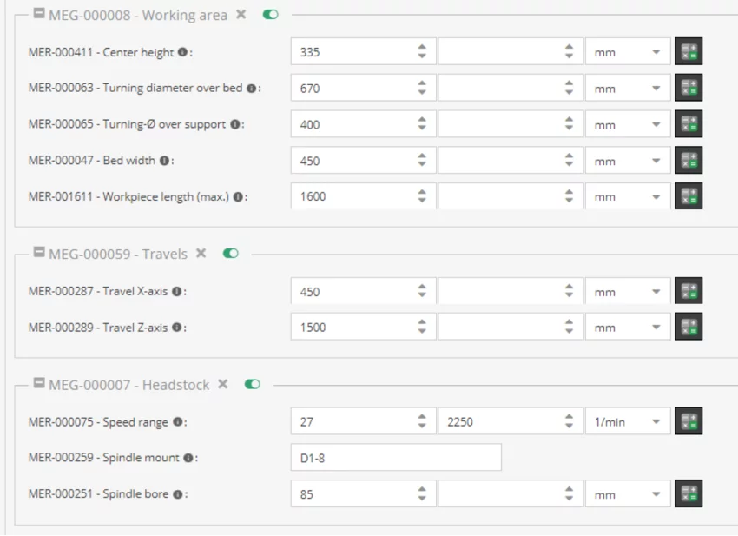Remove Headstock group with X icon
Image resolution: width=738 pixels, height=536 pixels.
[222, 384]
